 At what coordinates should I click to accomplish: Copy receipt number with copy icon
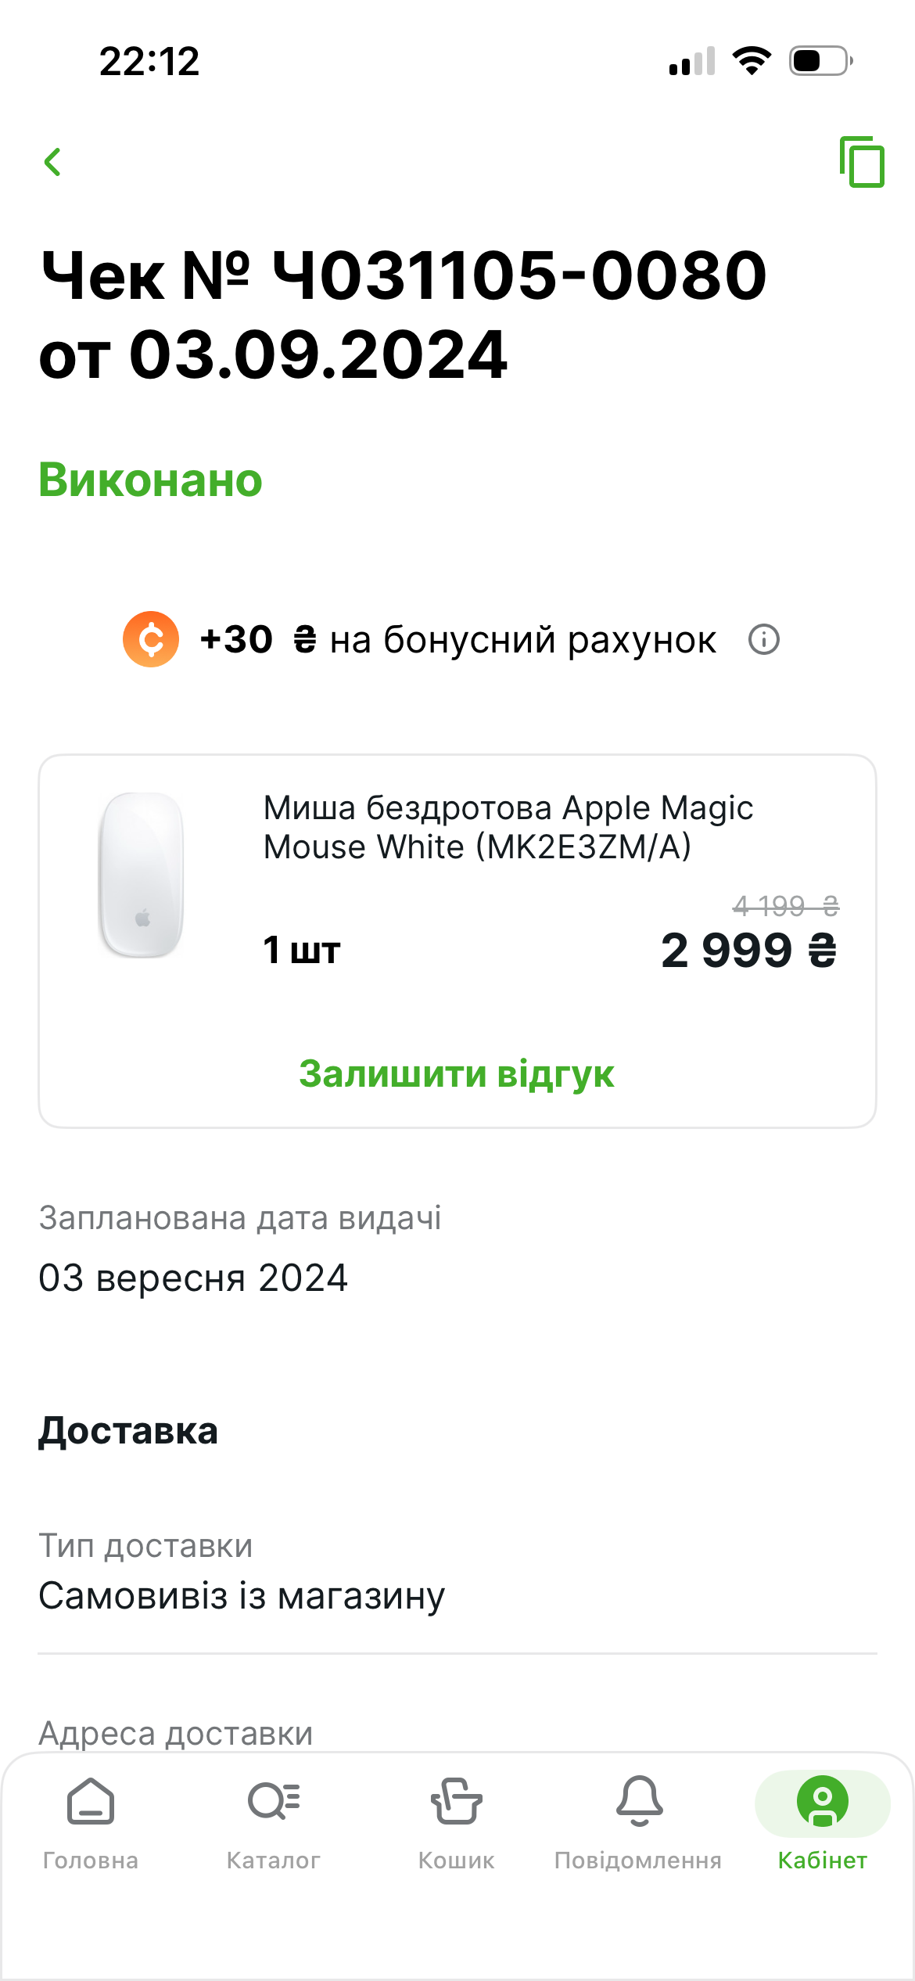(861, 162)
